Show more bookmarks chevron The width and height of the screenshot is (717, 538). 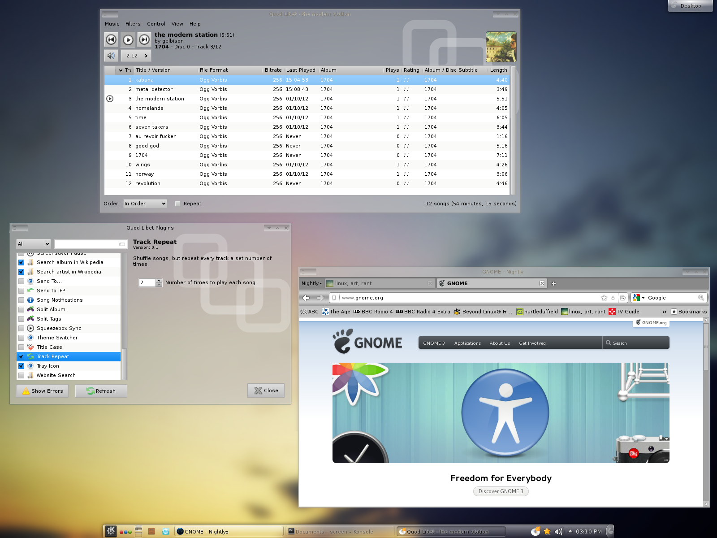(664, 312)
